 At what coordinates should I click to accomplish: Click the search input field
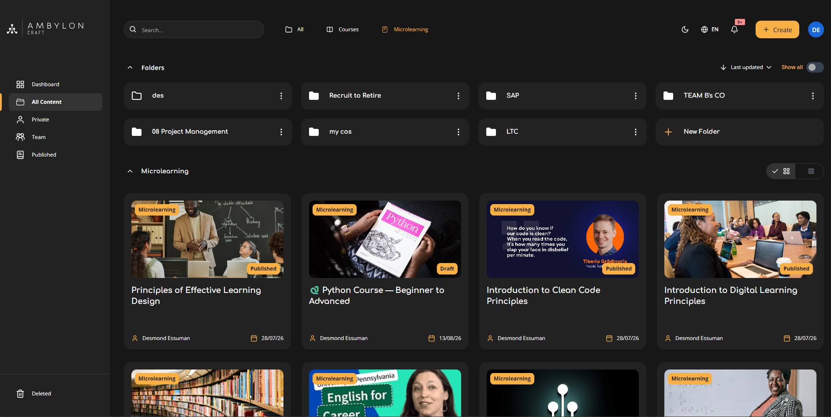pyautogui.click(x=194, y=29)
